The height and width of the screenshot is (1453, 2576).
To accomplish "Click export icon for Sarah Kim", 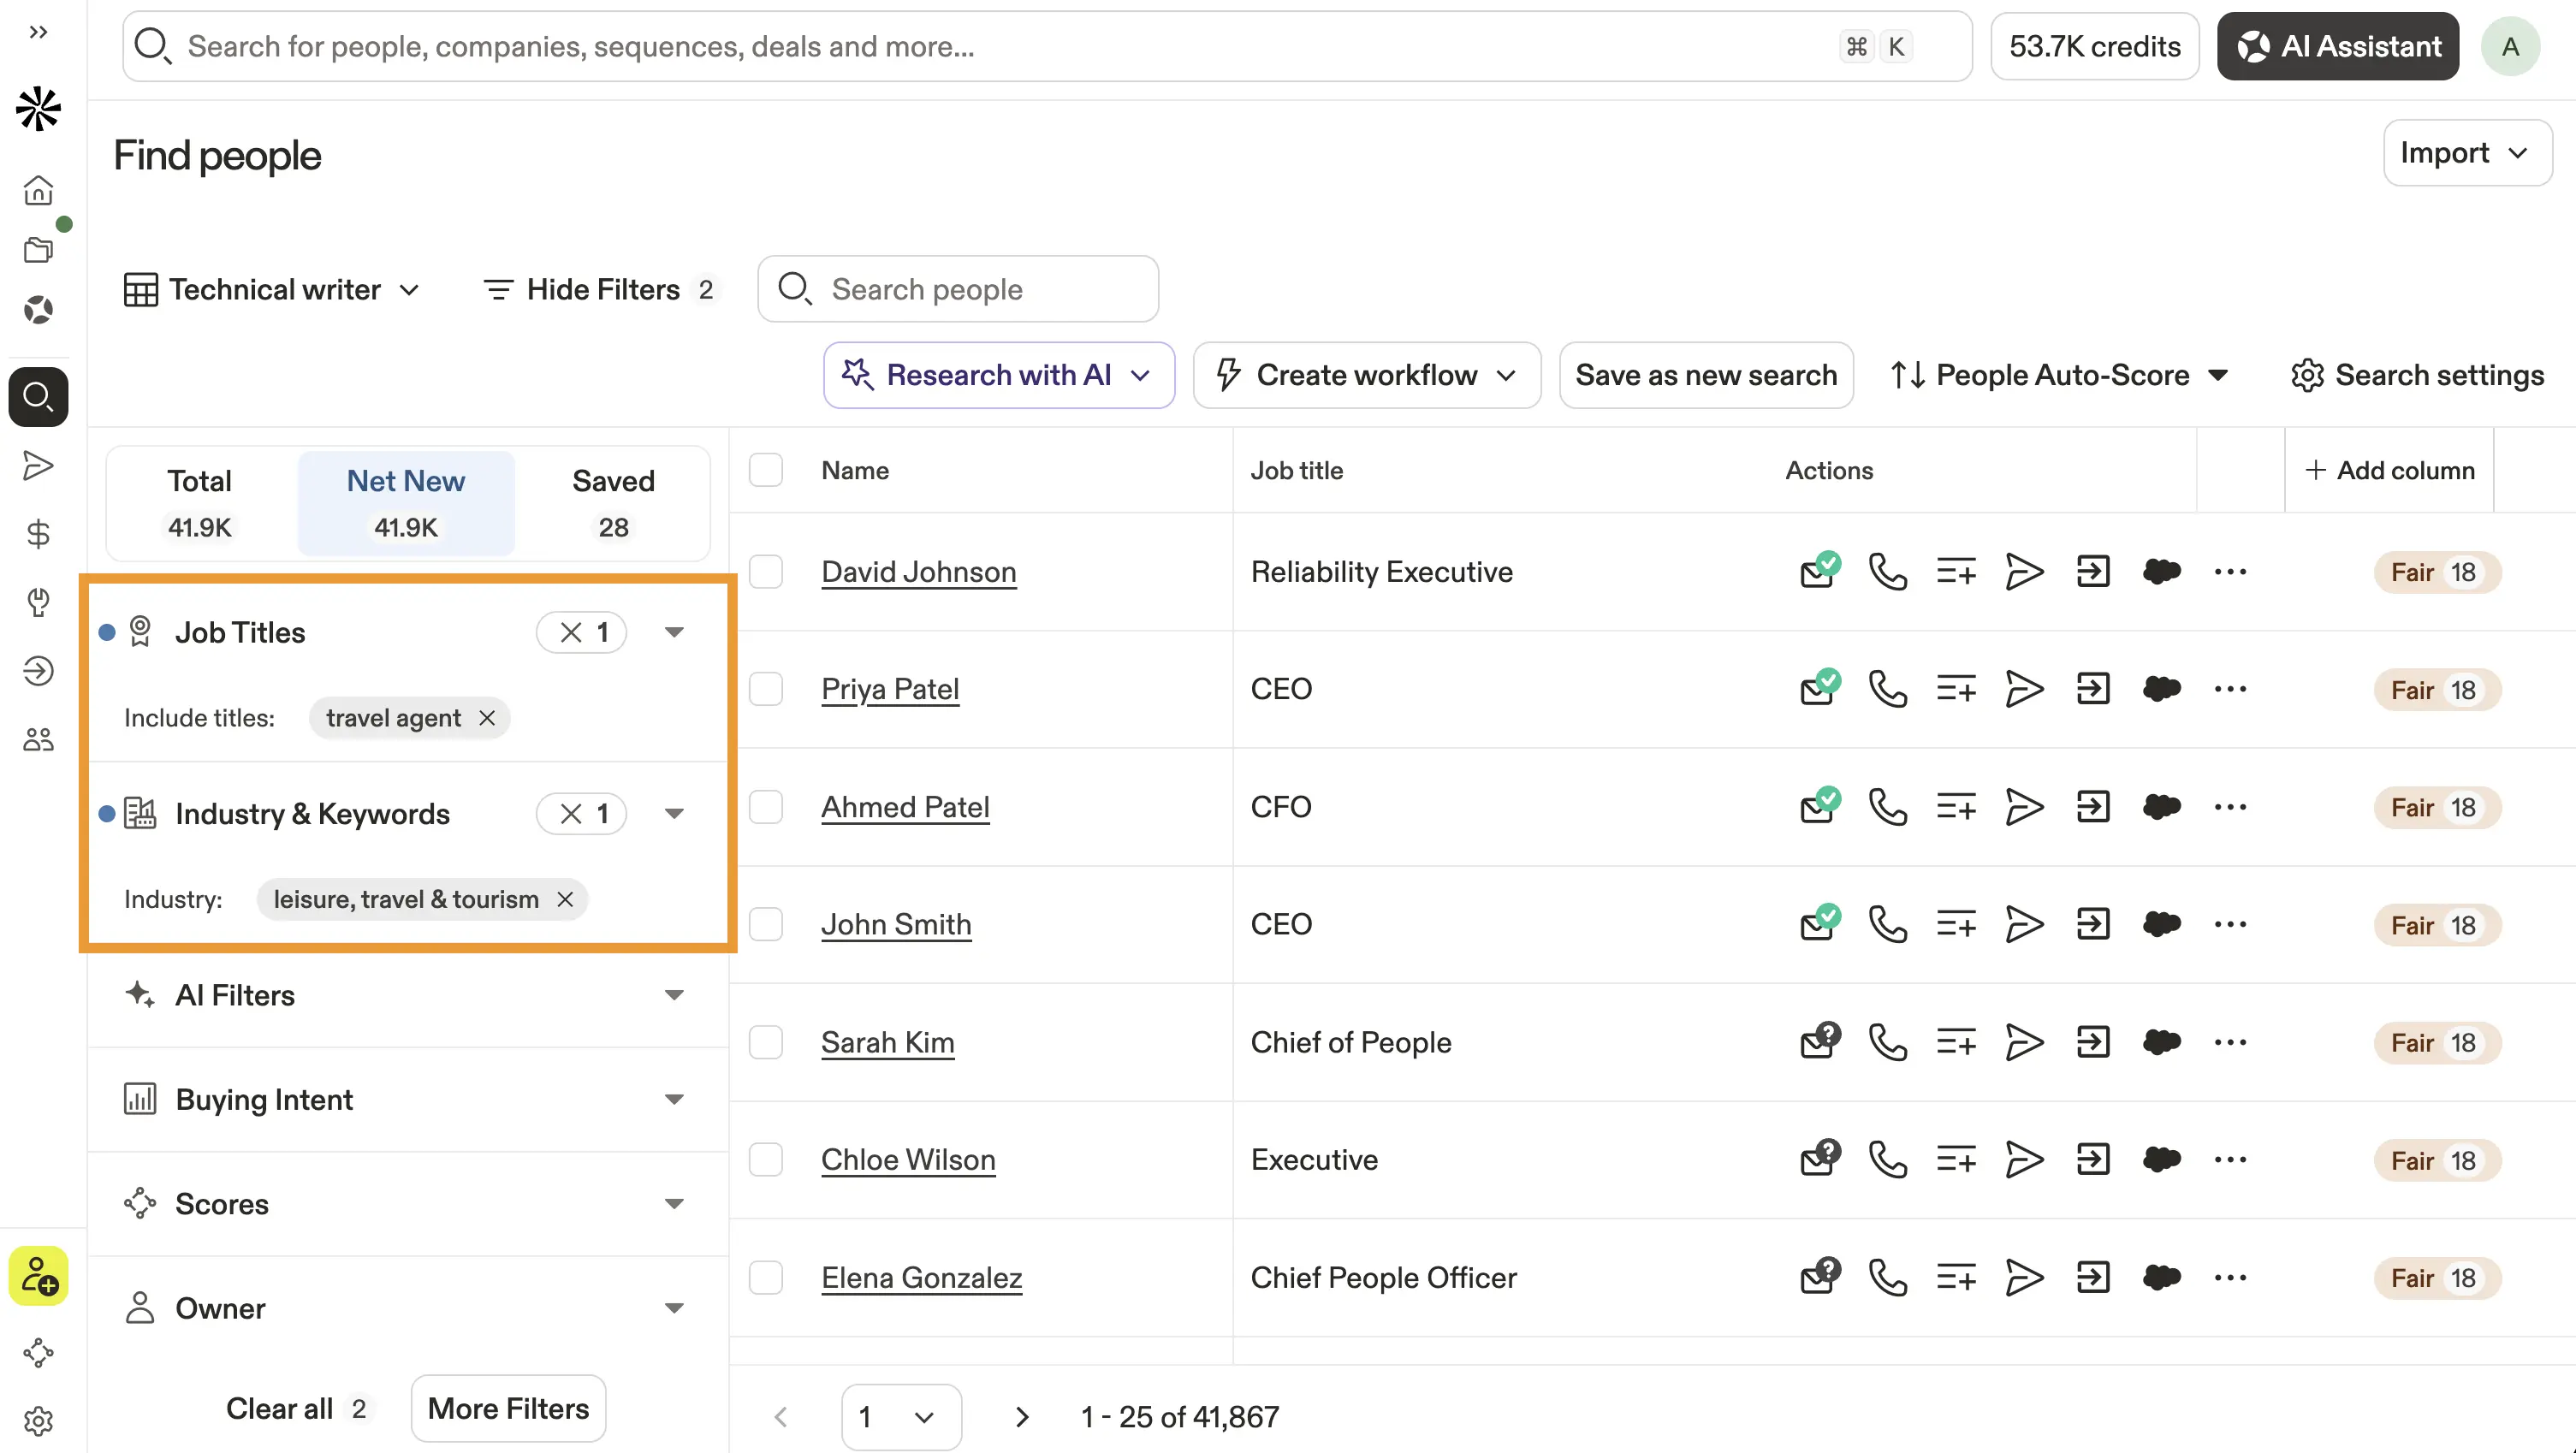I will tap(2093, 1042).
